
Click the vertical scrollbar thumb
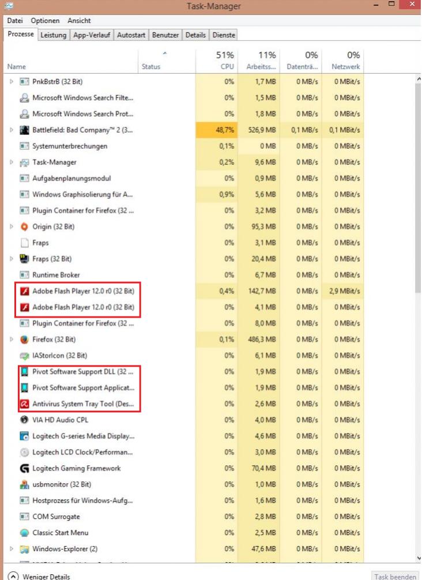click(419, 188)
